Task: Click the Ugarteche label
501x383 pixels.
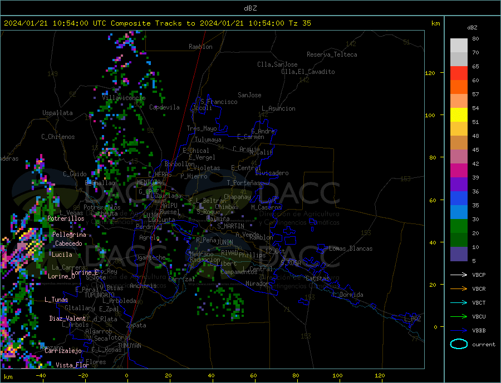Action: tap(151, 257)
